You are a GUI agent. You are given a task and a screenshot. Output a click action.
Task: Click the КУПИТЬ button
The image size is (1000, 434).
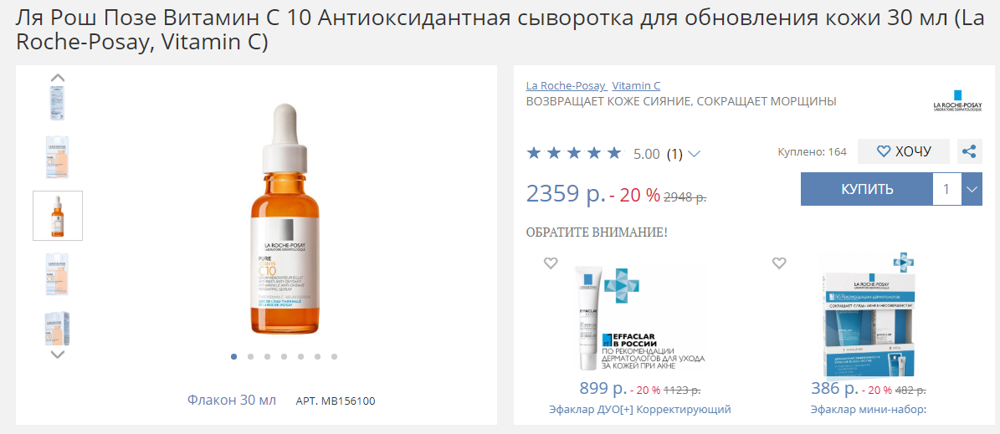(867, 189)
